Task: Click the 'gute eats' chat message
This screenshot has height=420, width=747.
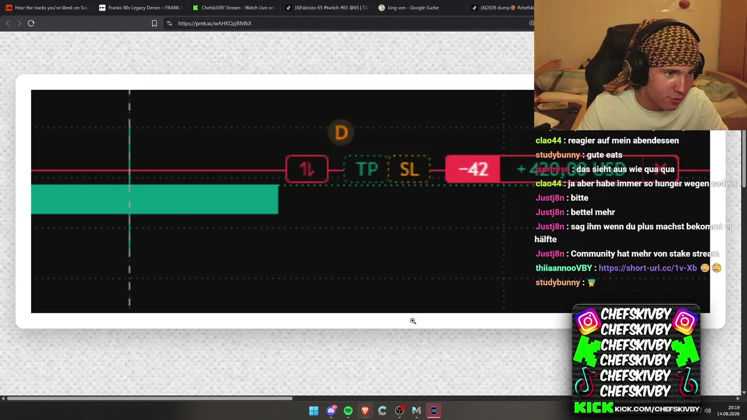Action: click(x=605, y=155)
